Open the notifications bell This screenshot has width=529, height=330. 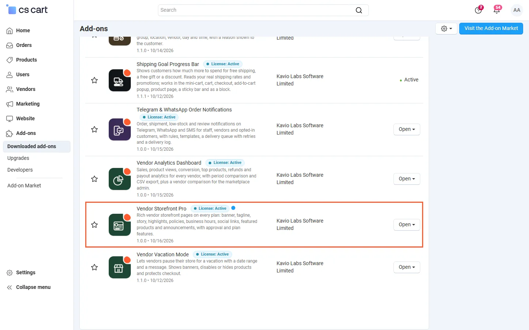click(497, 10)
